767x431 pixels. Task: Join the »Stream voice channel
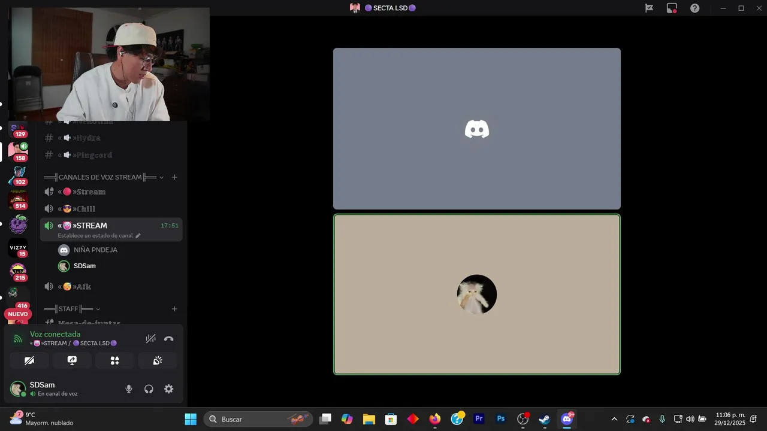coord(111,192)
